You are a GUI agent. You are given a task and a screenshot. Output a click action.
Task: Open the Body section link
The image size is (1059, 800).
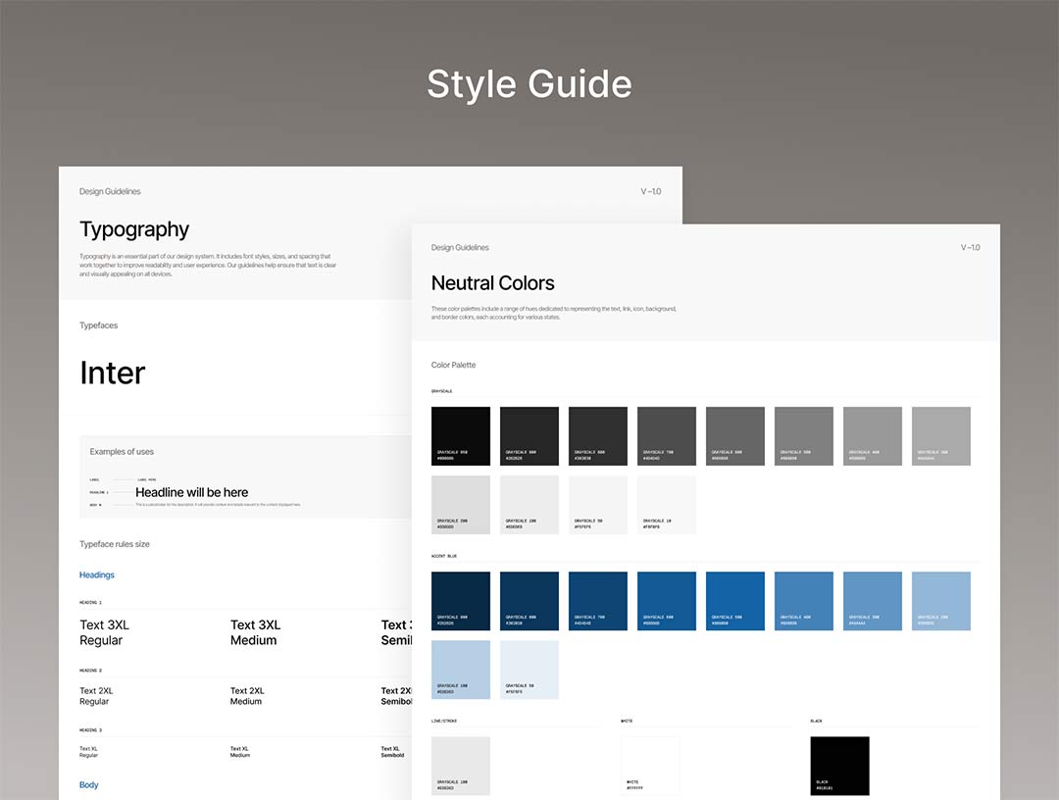click(89, 785)
